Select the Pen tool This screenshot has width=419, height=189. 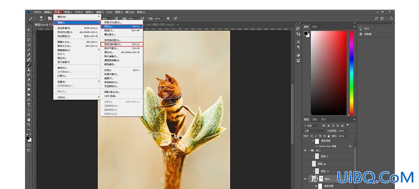tap(28, 100)
